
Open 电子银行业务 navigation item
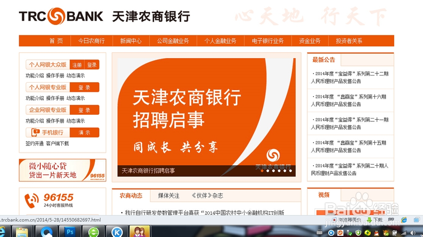pyautogui.click(x=268, y=41)
